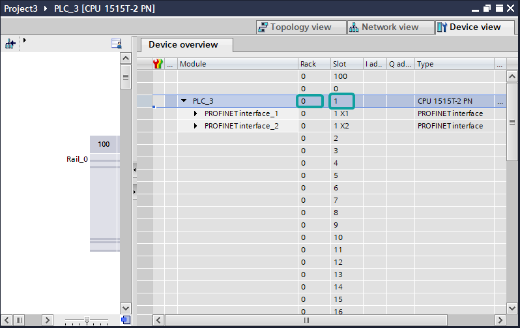Expand PROFINET interface_1 row
The image size is (520, 328).
pos(196,113)
